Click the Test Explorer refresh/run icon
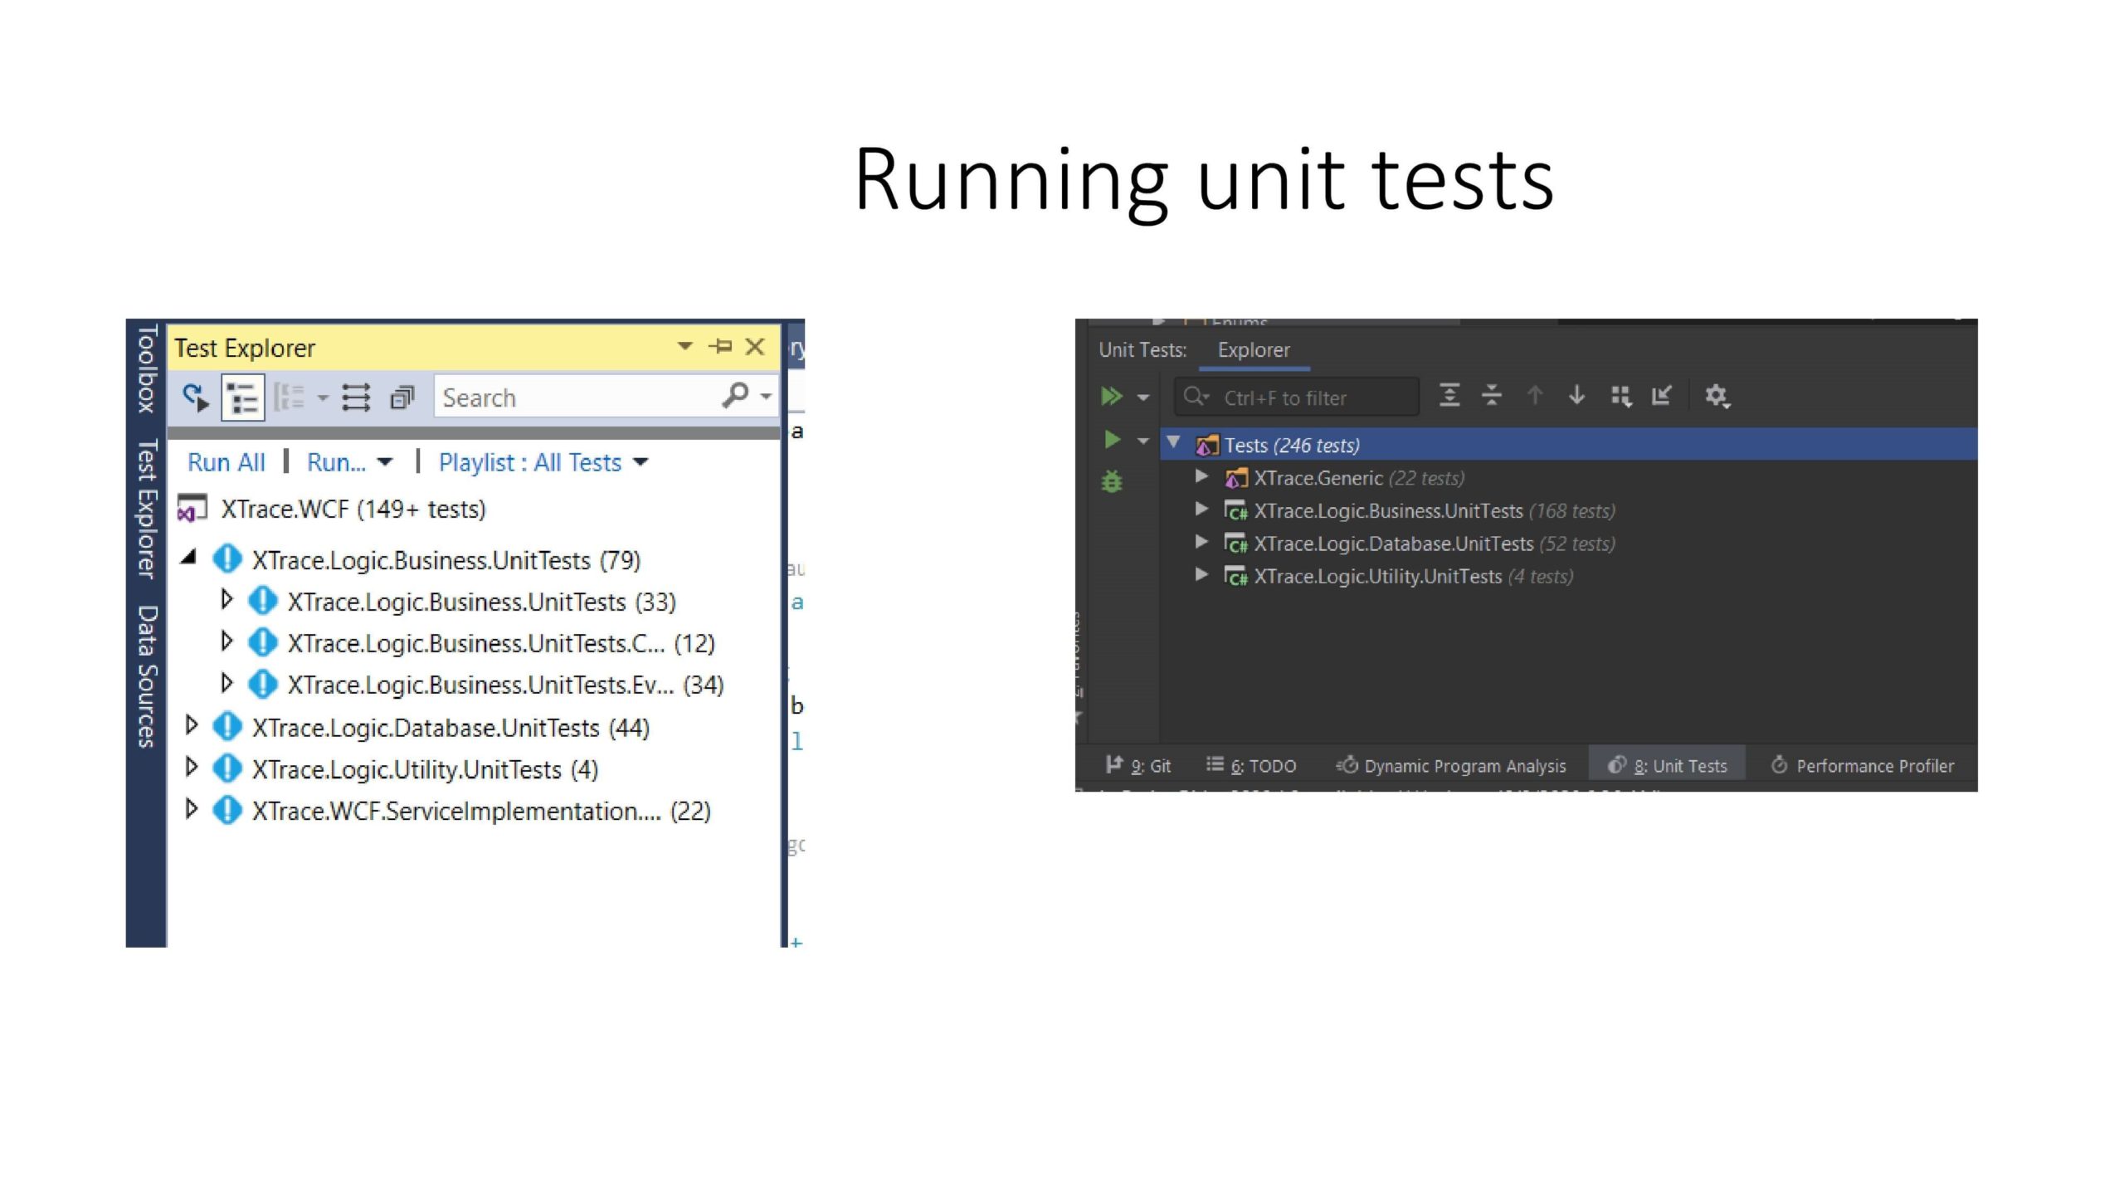The image size is (2124, 1195). [196, 398]
